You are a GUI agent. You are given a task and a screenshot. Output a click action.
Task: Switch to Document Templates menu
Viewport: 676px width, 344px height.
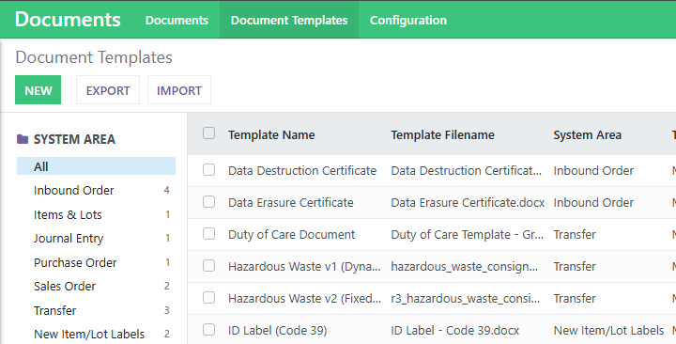point(289,21)
